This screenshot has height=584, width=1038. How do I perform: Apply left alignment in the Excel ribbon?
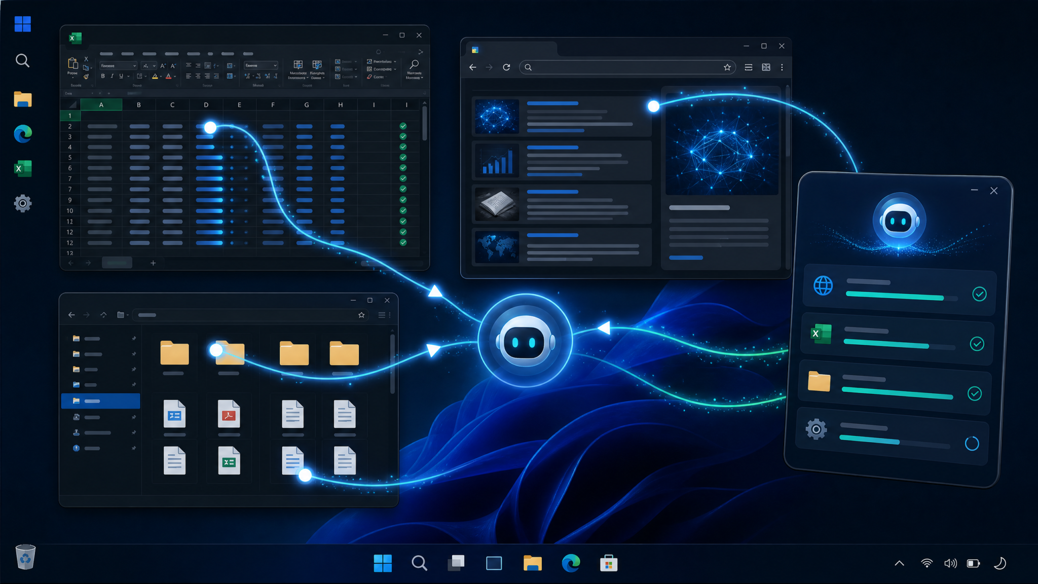pos(189,76)
